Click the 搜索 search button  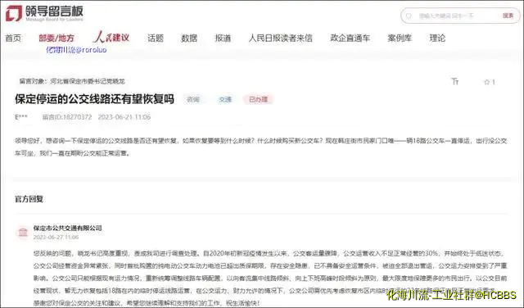(x=508, y=16)
